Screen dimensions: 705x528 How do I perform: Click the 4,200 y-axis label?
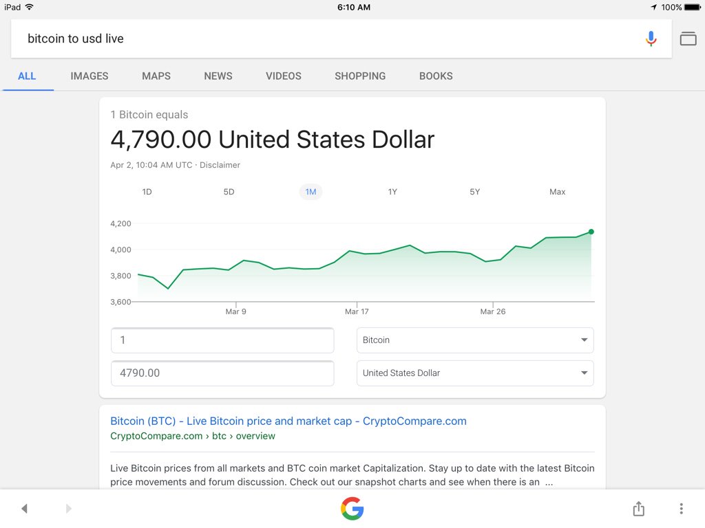point(121,223)
